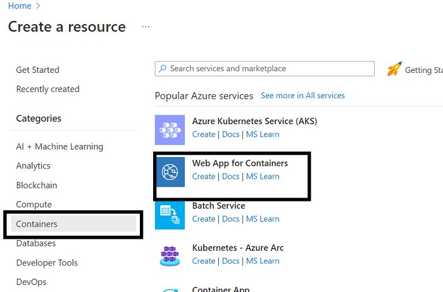Open the AI + Machine Learning category

[59, 146]
